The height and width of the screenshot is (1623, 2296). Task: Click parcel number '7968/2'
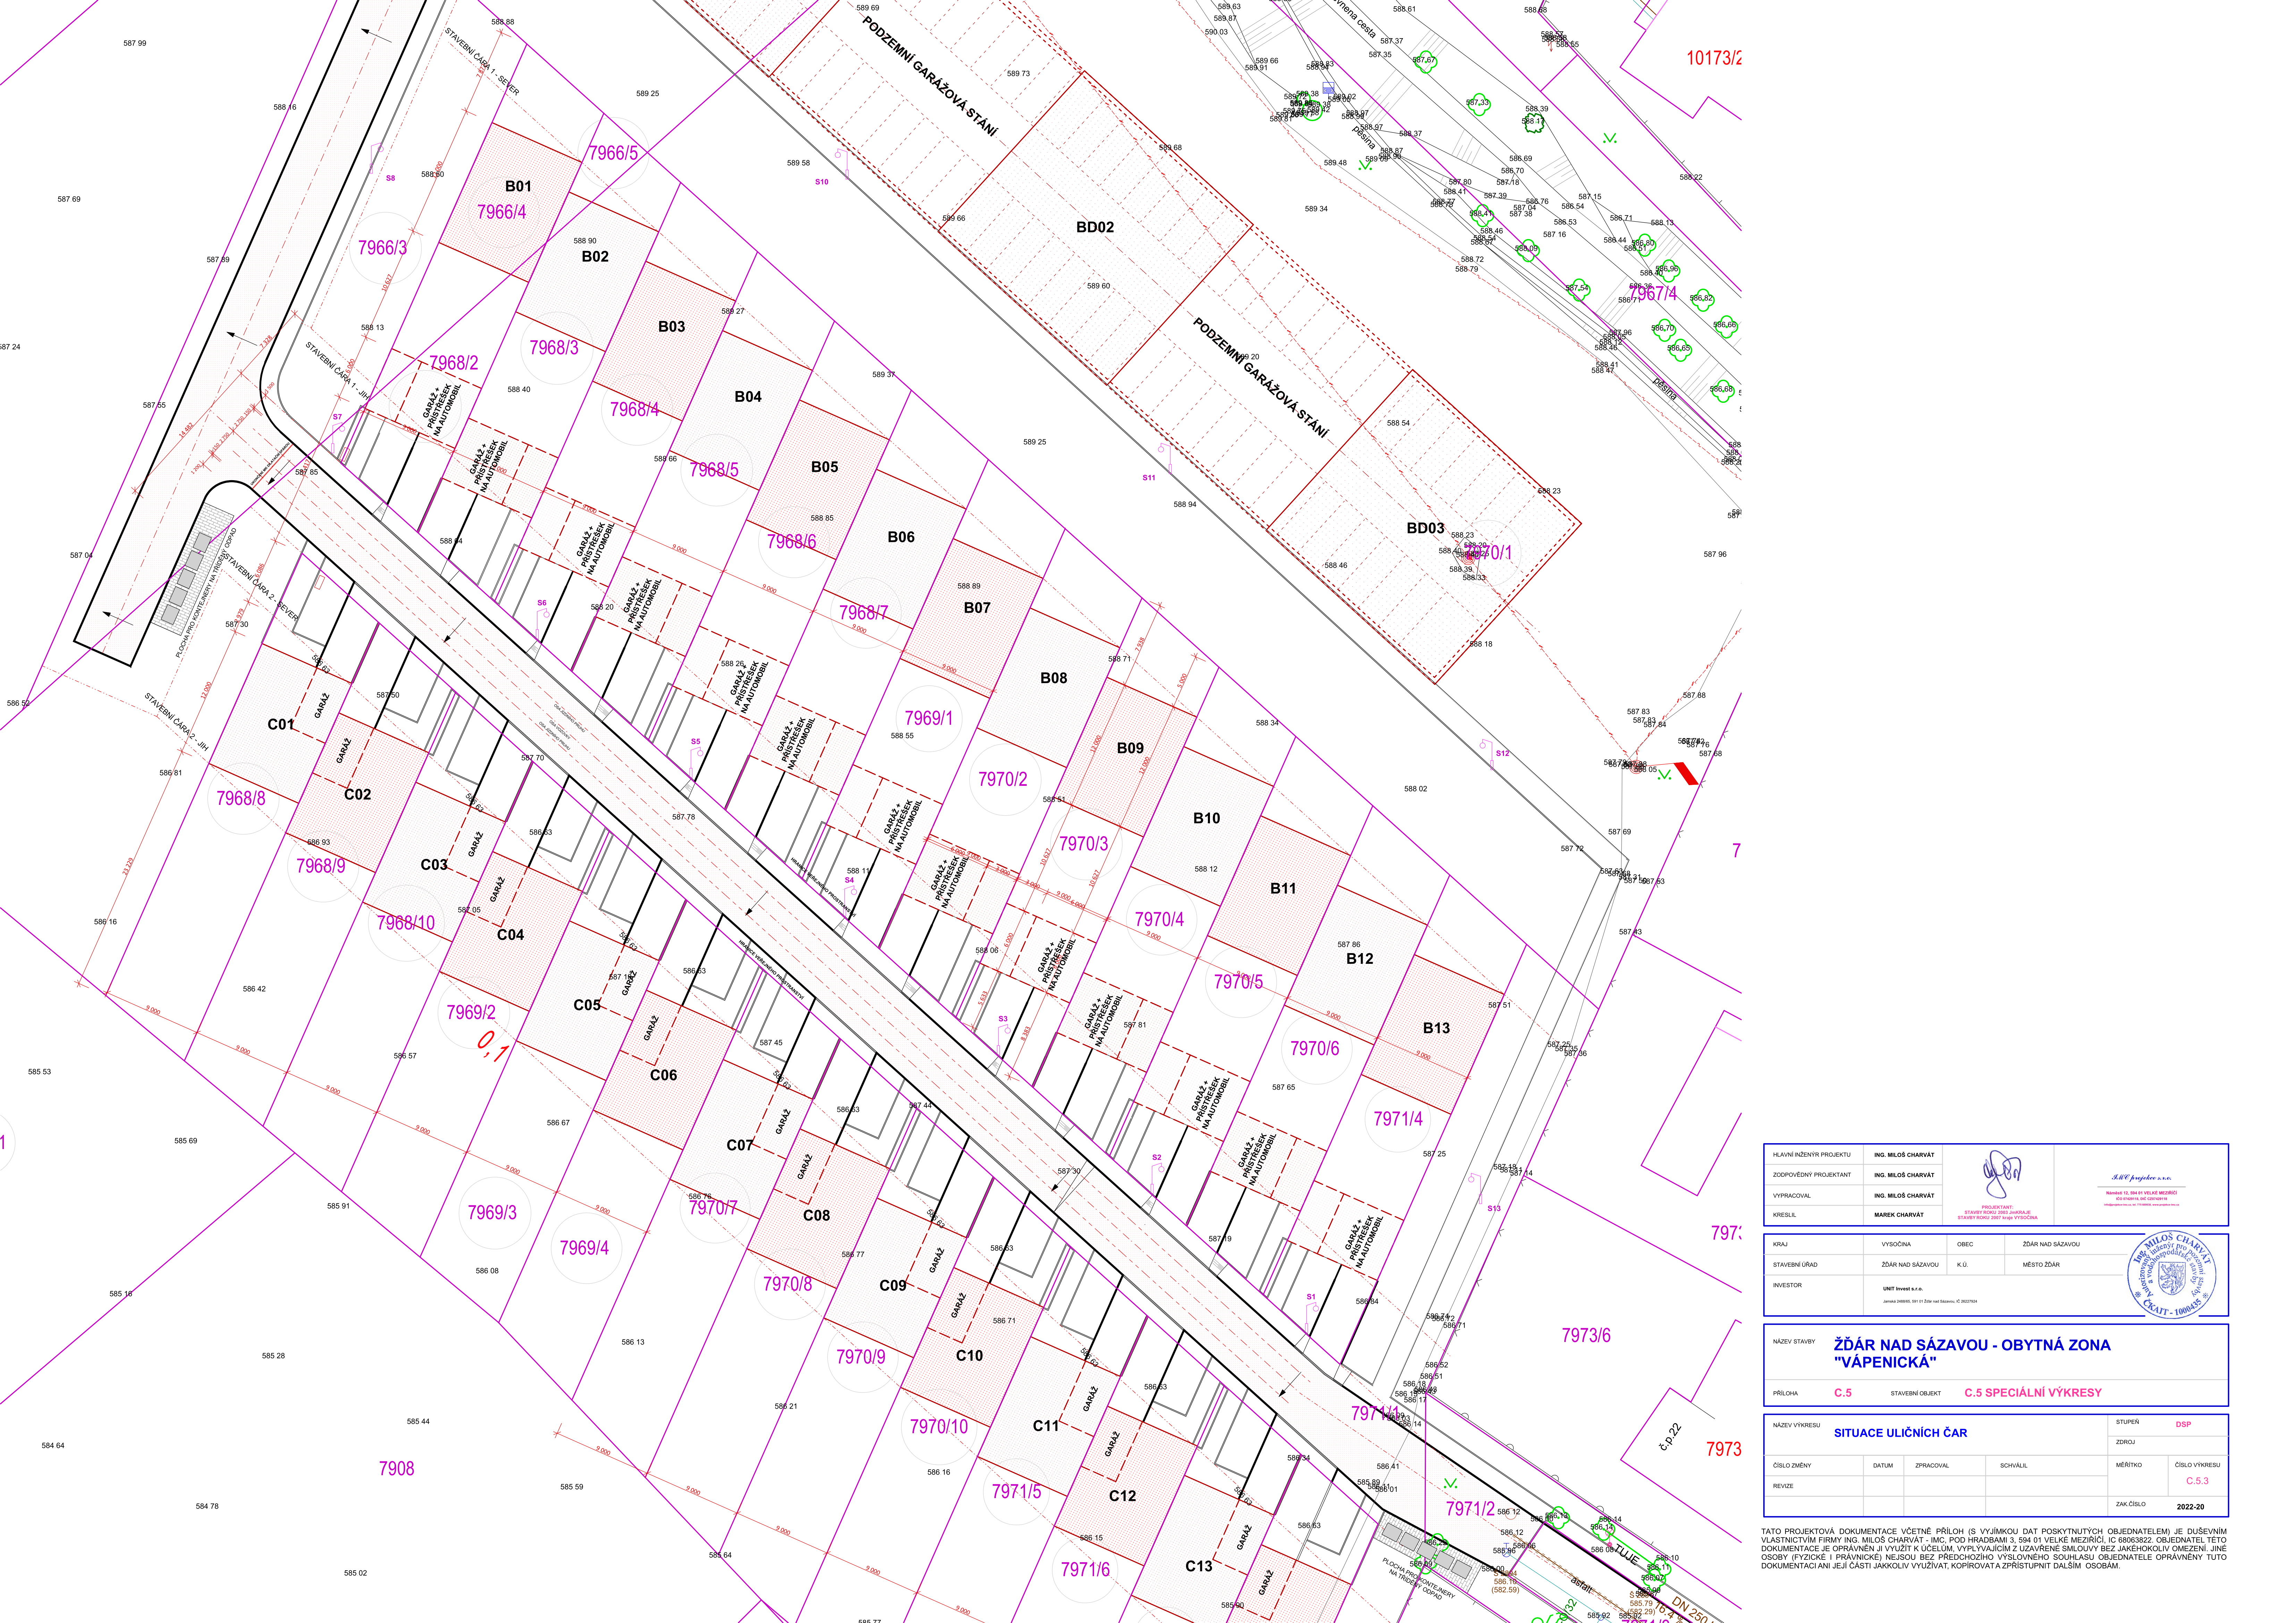(454, 363)
